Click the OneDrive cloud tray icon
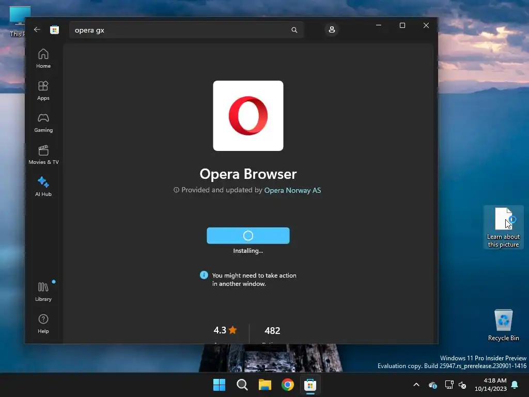 tap(432, 385)
